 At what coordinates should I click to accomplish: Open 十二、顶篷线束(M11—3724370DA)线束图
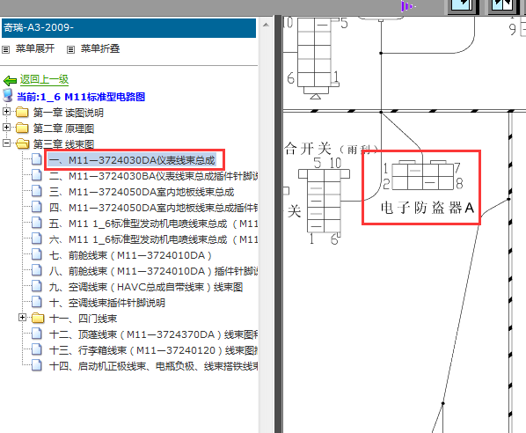(x=153, y=334)
